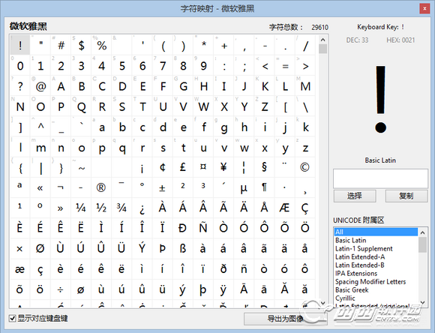This screenshot has width=435, height=333.
Task: Choose the micro sign µ character
Action: [x=244, y=187]
